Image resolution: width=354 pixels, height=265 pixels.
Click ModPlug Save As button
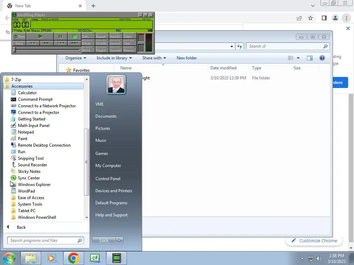click(116, 36)
